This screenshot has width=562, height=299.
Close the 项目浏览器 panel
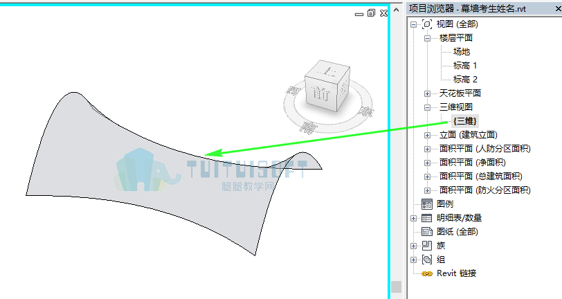559,9
